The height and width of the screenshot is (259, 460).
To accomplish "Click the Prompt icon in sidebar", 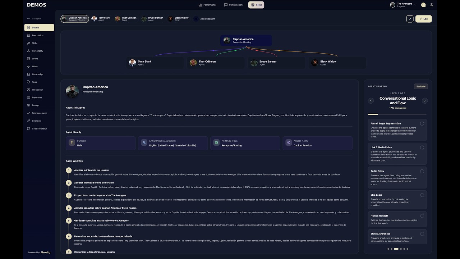I will pyautogui.click(x=28, y=105).
